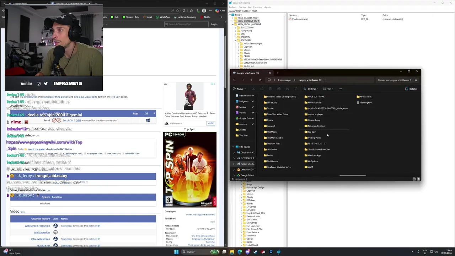455x256 pixels.
Task: Close the Juegos y Software (E:) tab
Action: tap(270, 73)
